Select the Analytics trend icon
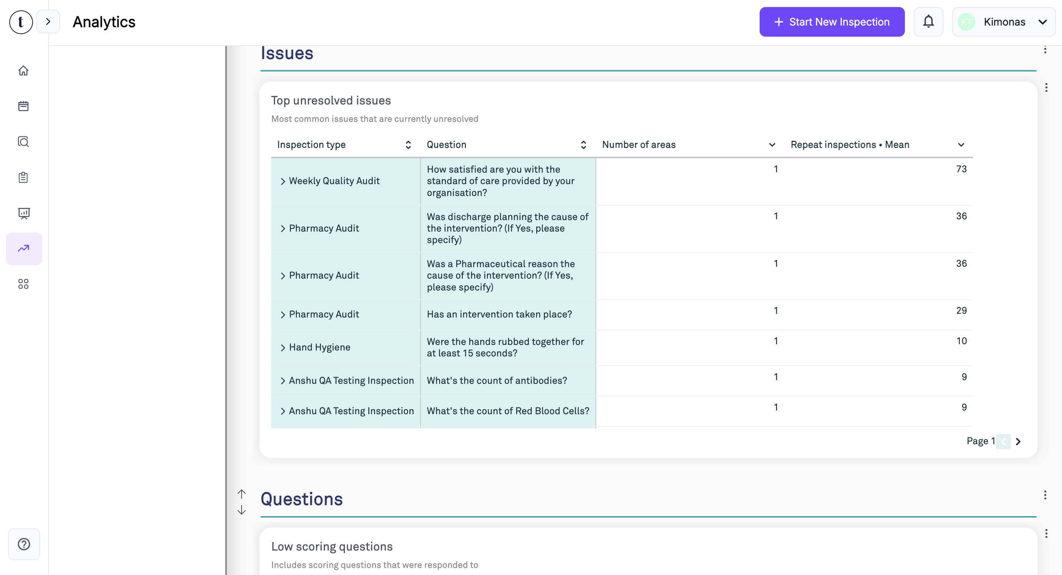This screenshot has height=575, width=1062. tap(23, 249)
